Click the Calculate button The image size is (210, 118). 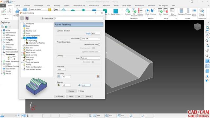[60, 96]
